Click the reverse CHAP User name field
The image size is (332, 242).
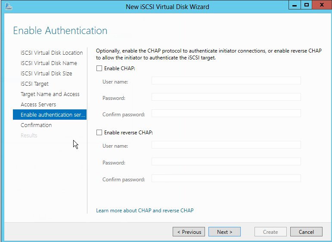click(x=226, y=146)
